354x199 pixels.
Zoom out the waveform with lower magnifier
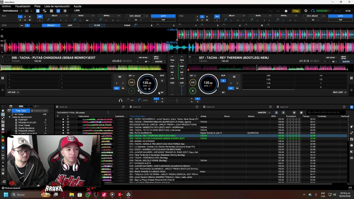click(2, 46)
